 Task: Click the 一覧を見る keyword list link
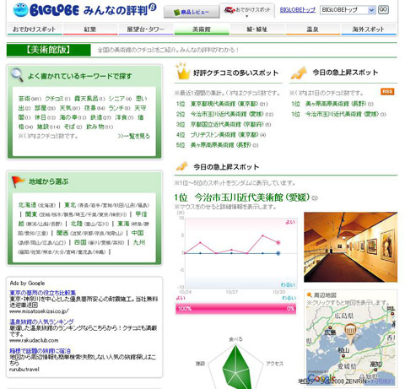(134, 137)
